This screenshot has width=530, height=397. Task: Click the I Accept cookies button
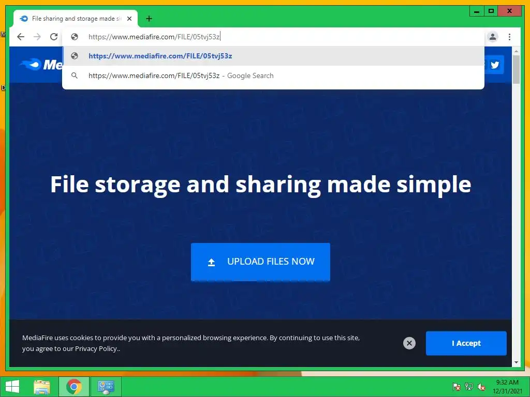click(466, 343)
